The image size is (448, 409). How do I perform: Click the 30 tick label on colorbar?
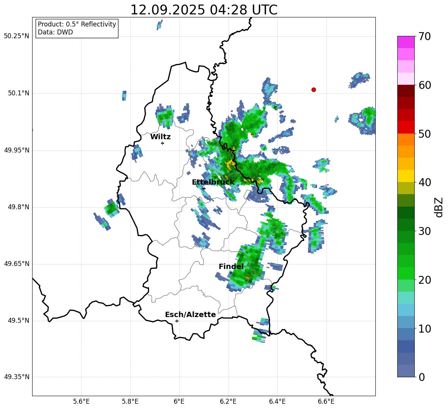pos(425,231)
